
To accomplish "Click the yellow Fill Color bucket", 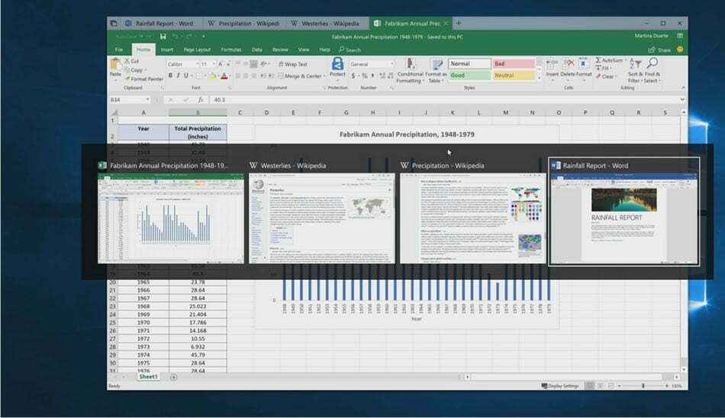I will (212, 76).
